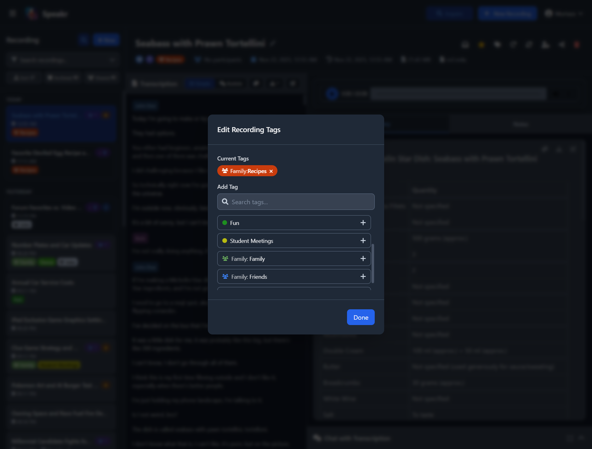Screen dimensions: 592x449
Task: Select the Family: Friends tag label
Action: click(x=249, y=277)
